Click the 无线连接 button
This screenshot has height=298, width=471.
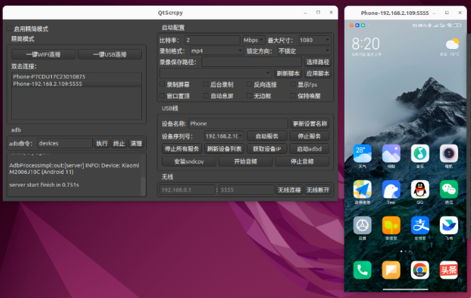click(x=289, y=190)
